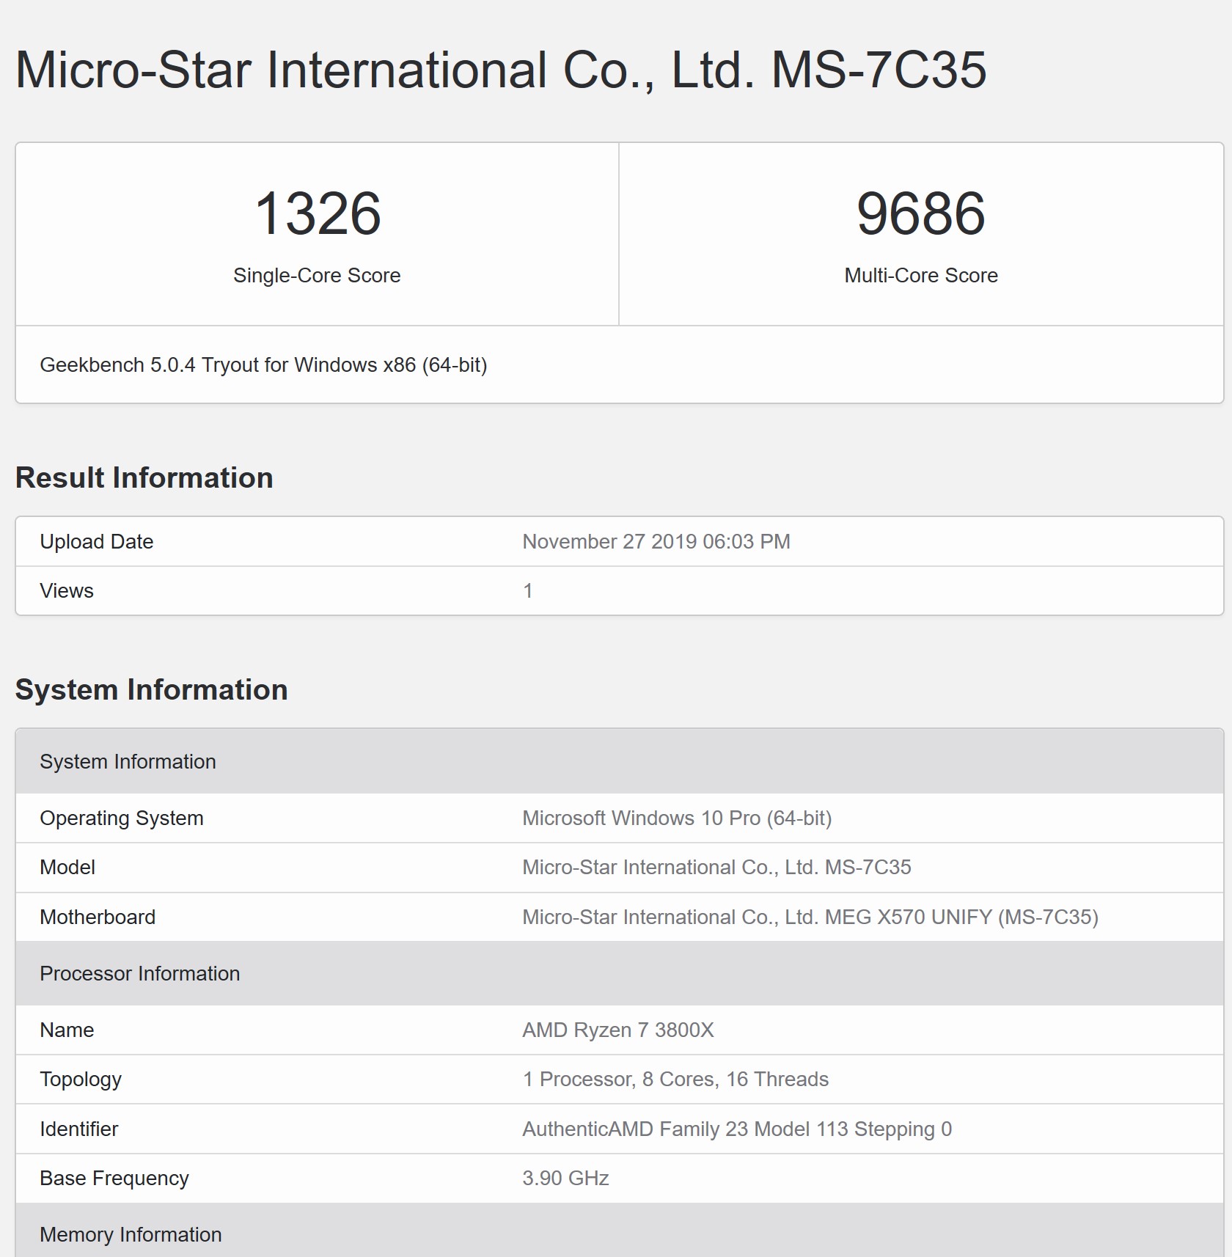Click the 9686 multi-core score number

click(x=921, y=213)
